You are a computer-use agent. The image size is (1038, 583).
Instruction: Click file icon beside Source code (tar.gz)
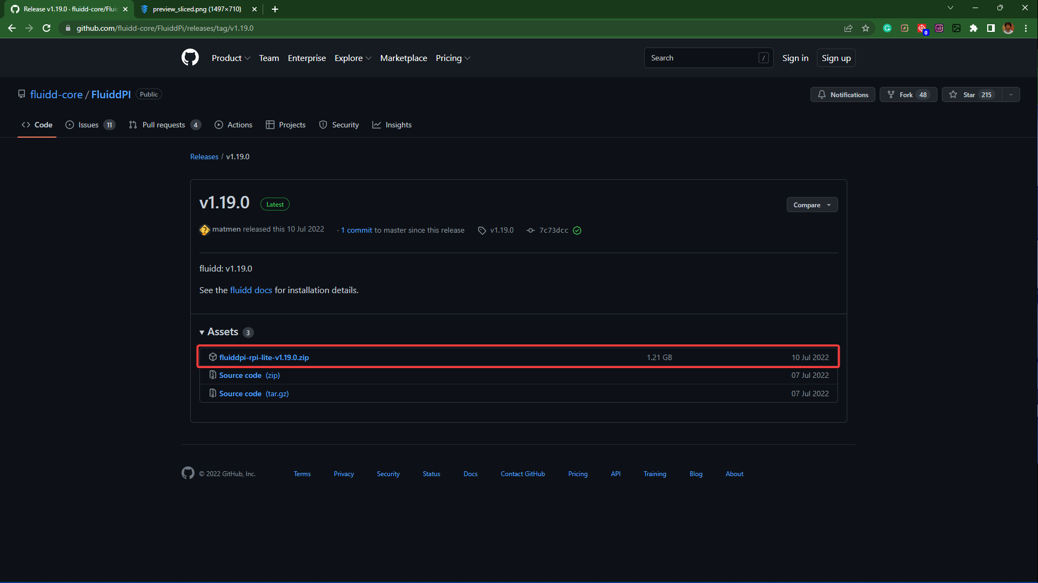(x=213, y=394)
